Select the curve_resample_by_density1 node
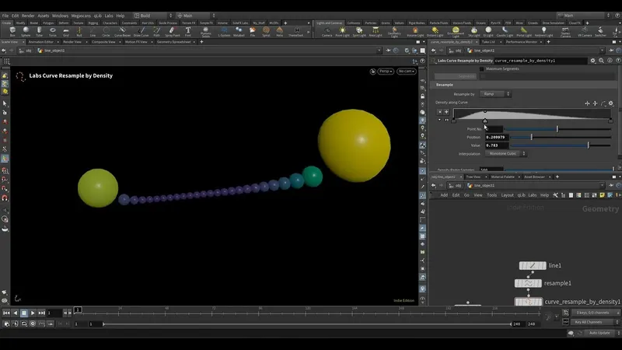This screenshot has width=622, height=350. (529, 302)
